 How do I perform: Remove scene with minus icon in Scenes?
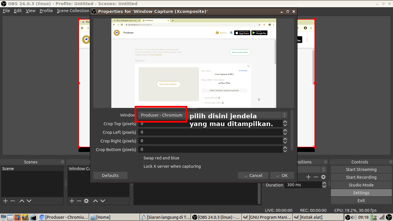point(13,201)
